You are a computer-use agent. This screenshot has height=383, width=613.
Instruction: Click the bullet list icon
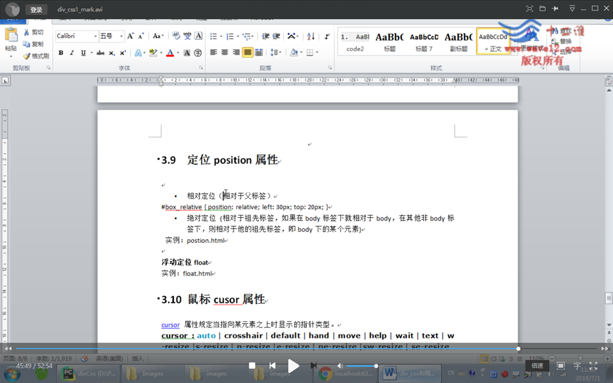(213, 36)
